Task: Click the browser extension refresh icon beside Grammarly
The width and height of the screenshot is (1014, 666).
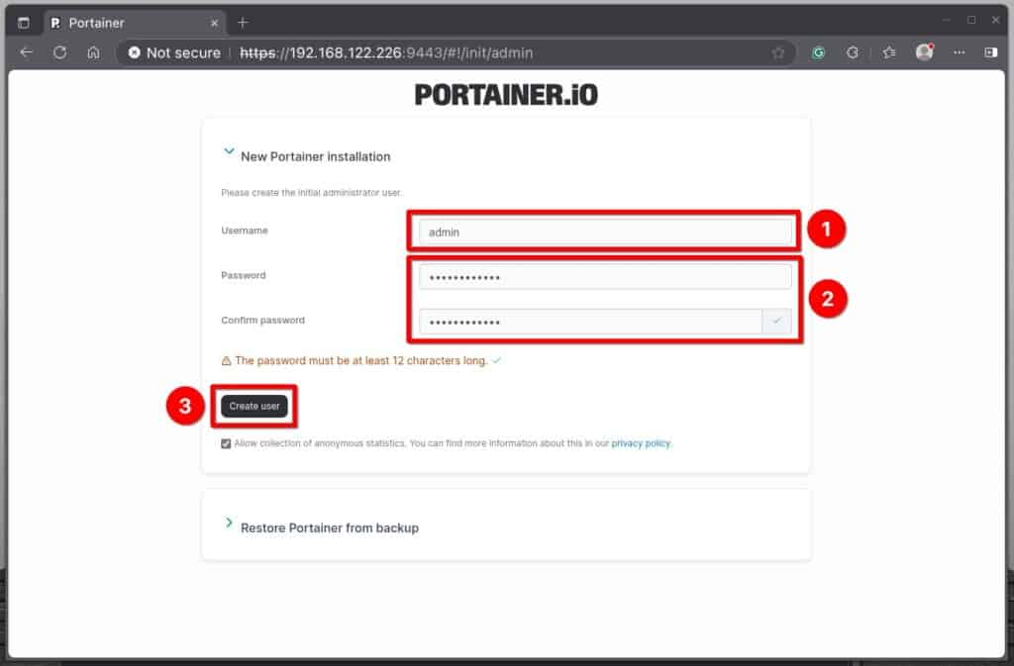Action: (853, 53)
